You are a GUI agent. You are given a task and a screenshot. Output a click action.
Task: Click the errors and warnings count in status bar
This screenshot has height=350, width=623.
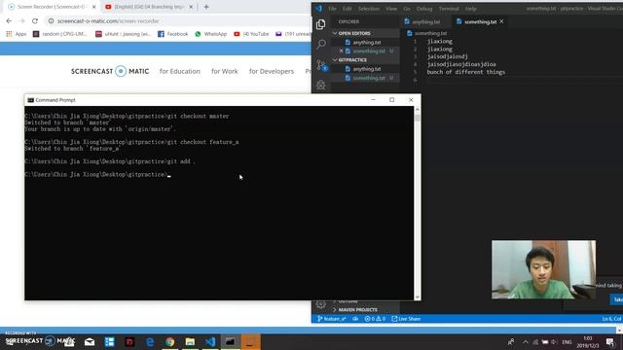point(375,319)
